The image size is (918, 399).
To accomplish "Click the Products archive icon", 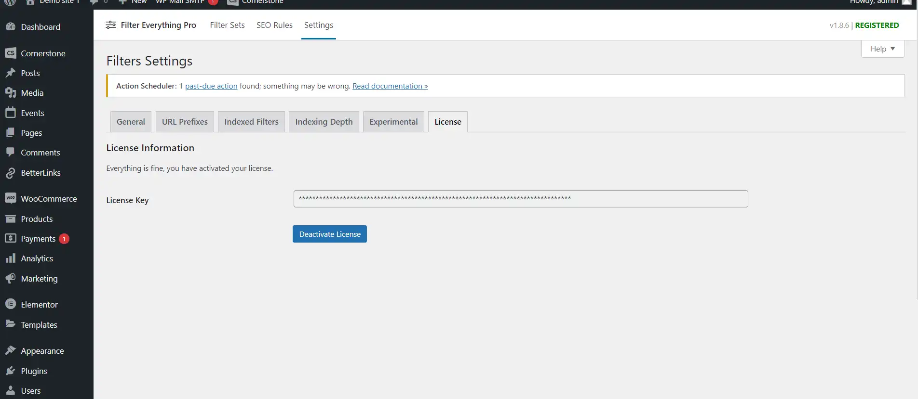I will tap(11, 219).
